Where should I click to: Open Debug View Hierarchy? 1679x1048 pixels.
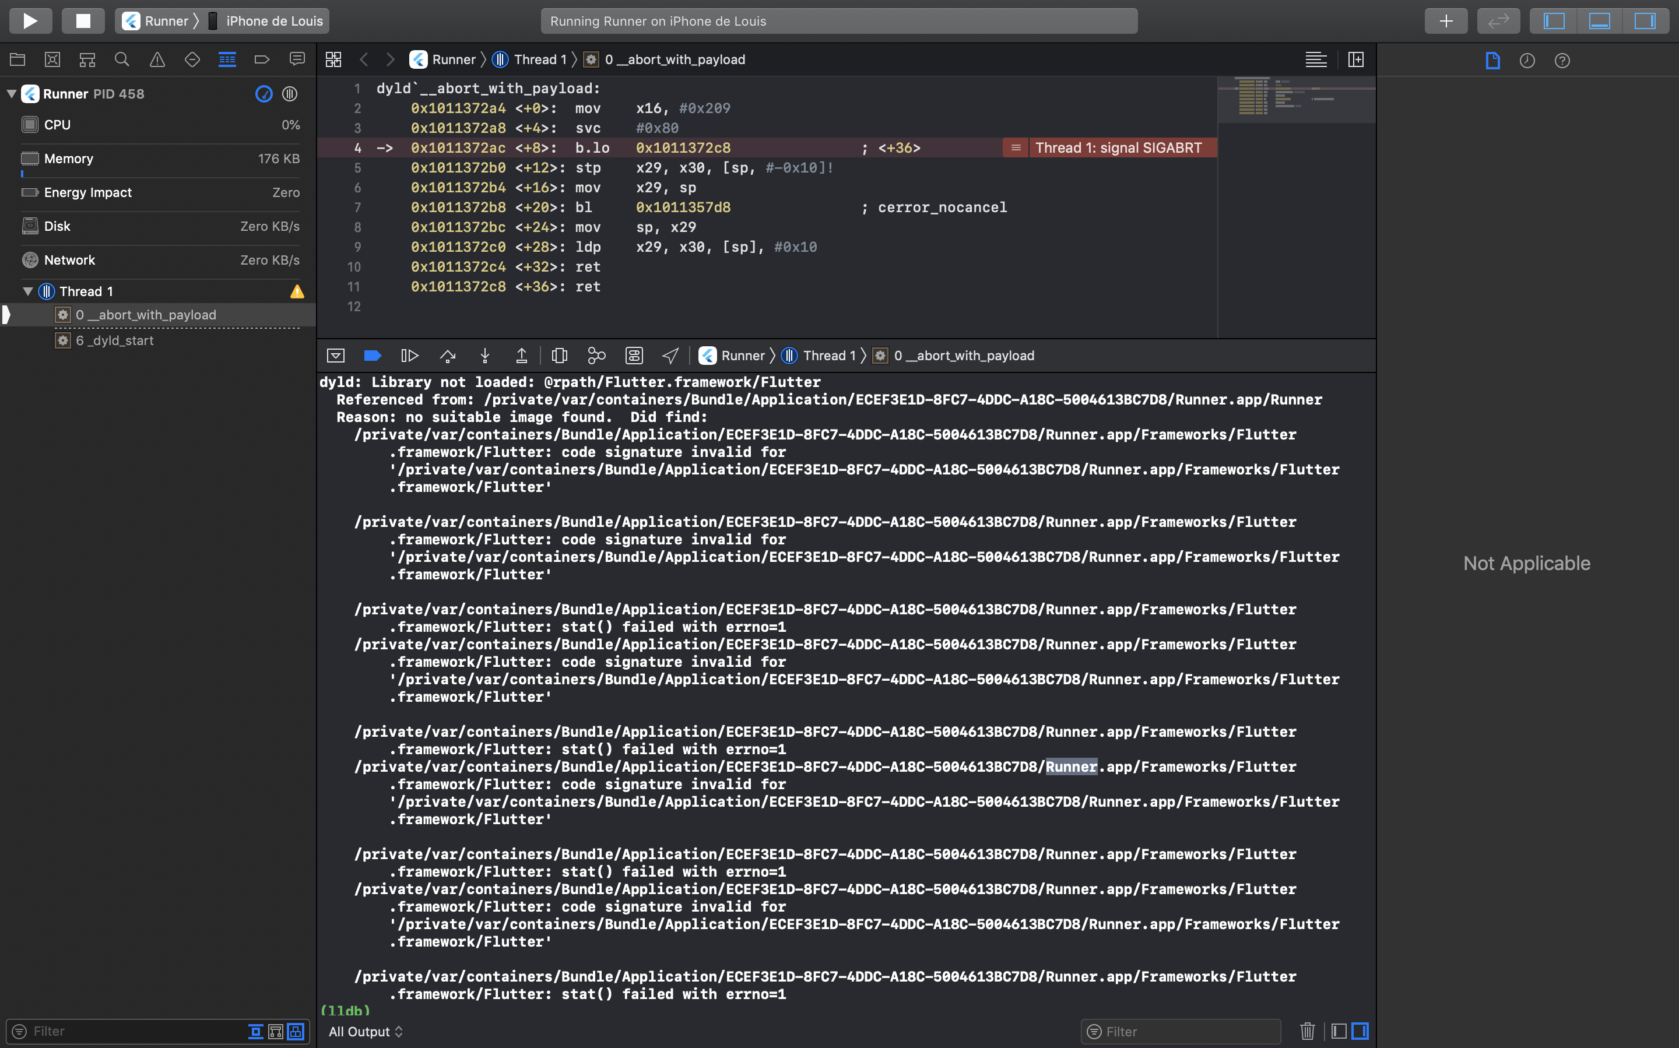(560, 356)
